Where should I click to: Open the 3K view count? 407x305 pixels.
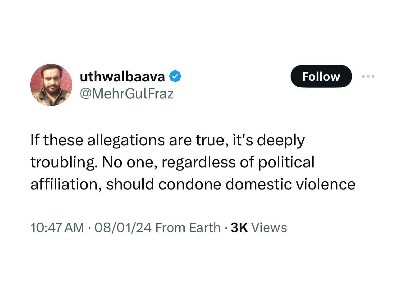click(x=239, y=228)
